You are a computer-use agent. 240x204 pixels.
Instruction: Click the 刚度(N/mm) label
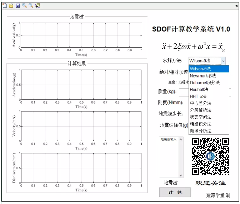tap(171, 103)
